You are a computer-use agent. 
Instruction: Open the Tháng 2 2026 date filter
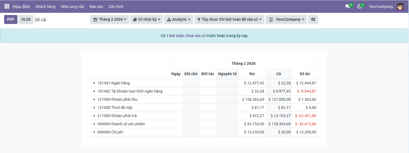(x=110, y=19)
